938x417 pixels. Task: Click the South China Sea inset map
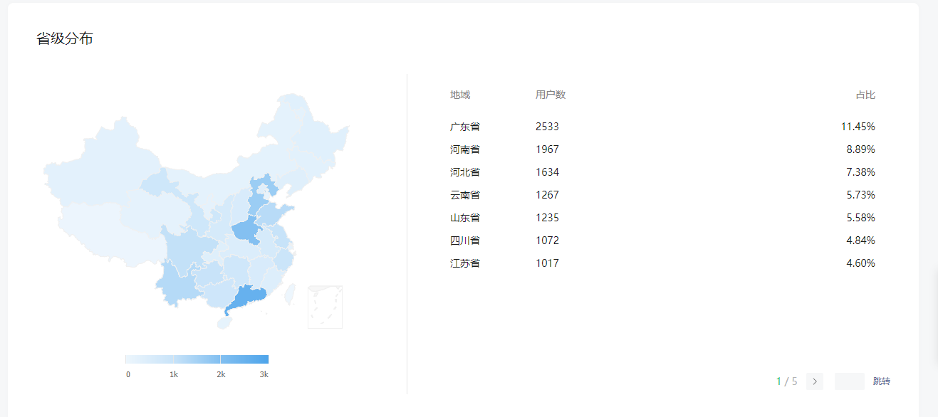coord(325,307)
